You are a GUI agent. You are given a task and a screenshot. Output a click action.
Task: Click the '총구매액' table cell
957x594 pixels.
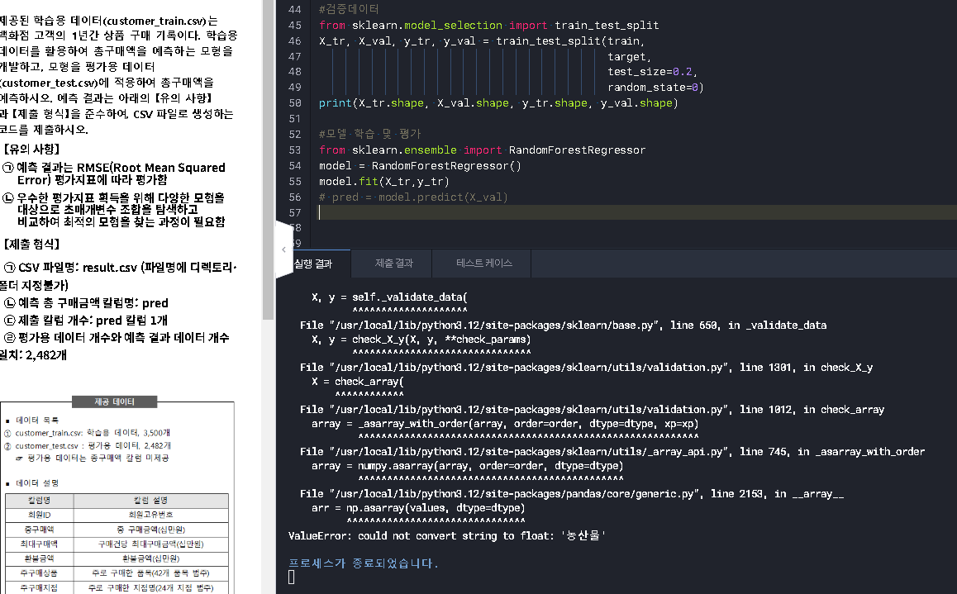tap(39, 530)
